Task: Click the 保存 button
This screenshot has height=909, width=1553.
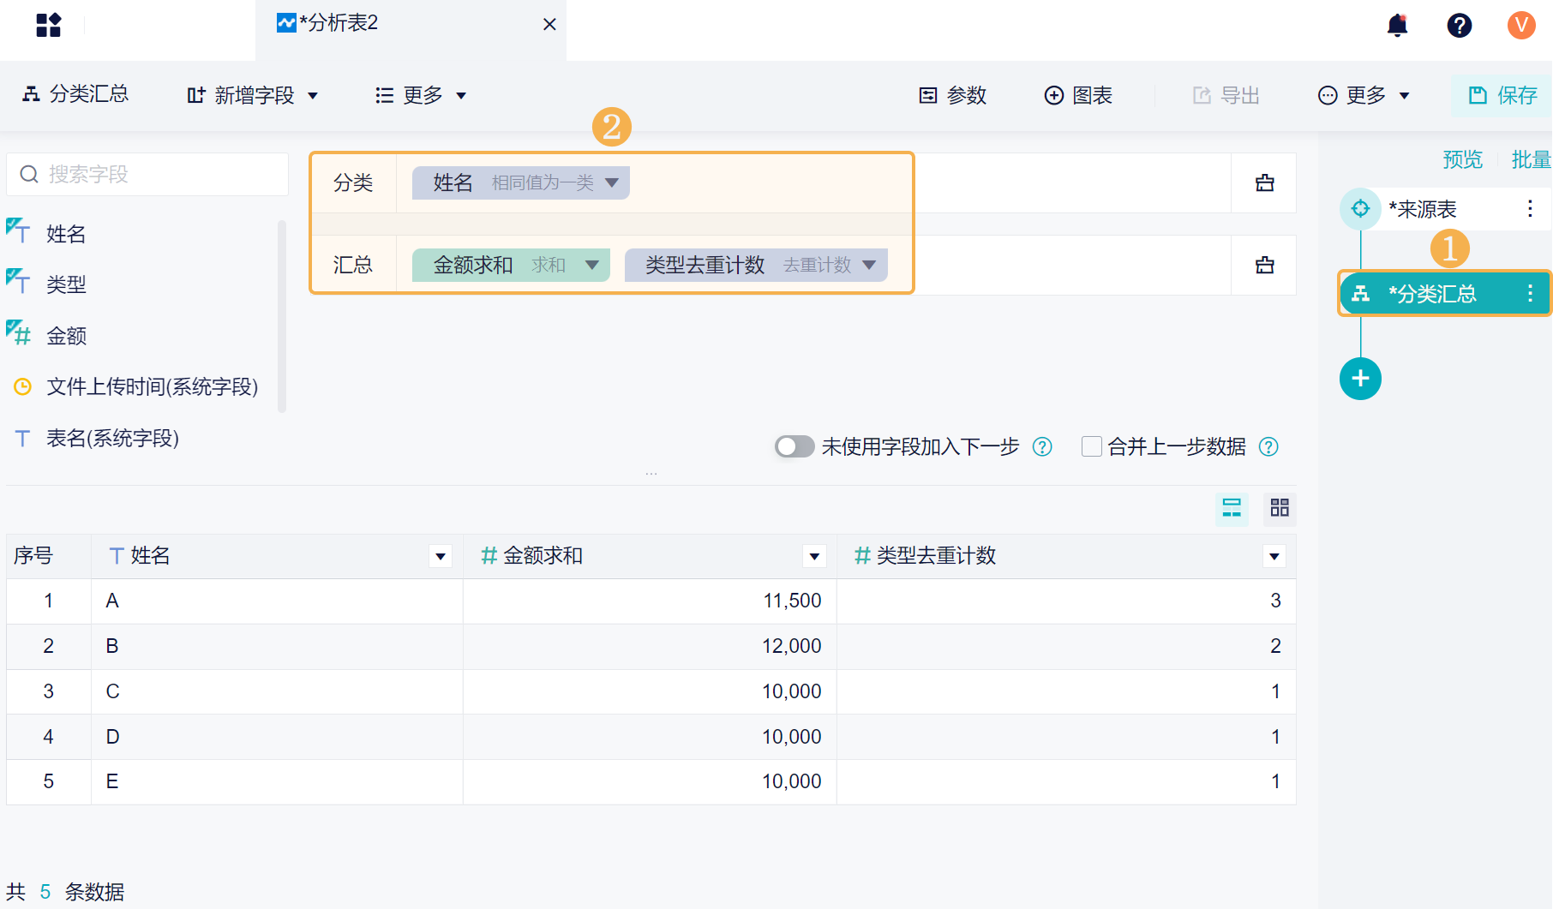Action: pyautogui.click(x=1502, y=95)
